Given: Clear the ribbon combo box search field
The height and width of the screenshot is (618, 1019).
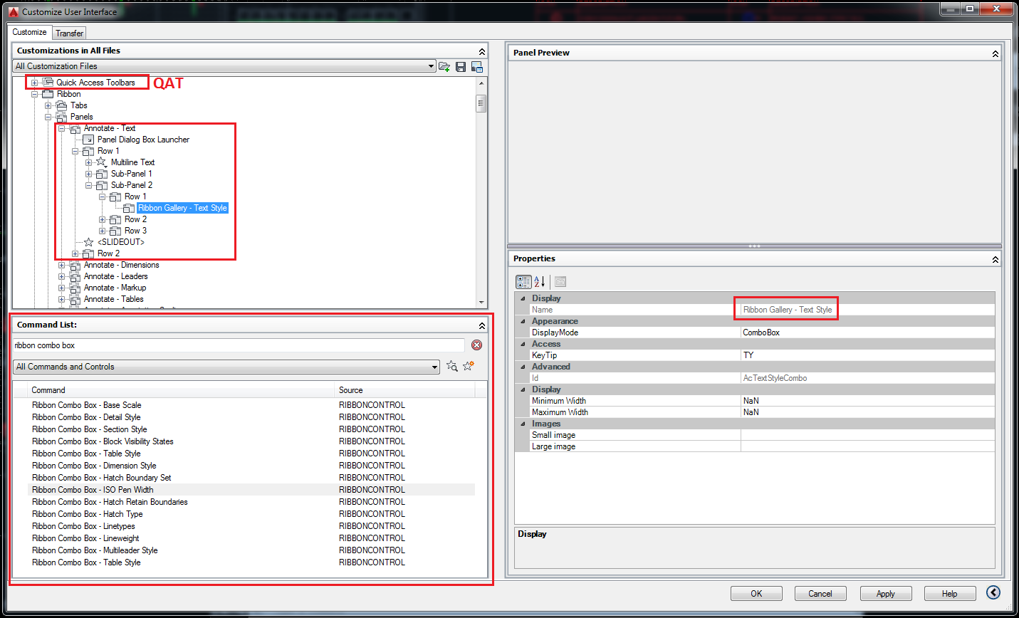Looking at the screenshot, I should pyautogui.click(x=476, y=345).
